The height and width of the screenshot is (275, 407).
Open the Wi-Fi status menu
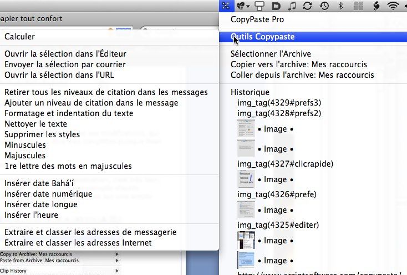pos(393,6)
